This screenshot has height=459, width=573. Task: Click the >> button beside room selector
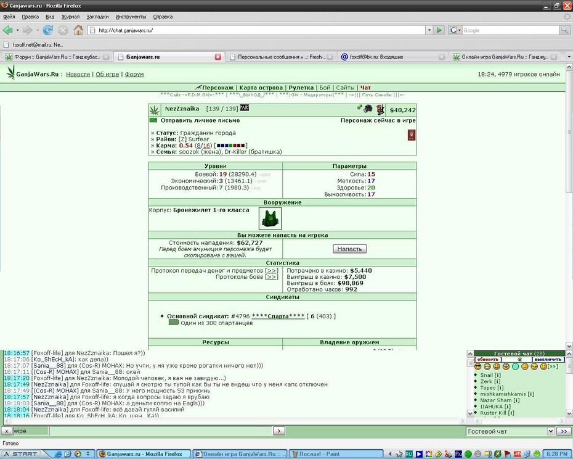tap(563, 431)
